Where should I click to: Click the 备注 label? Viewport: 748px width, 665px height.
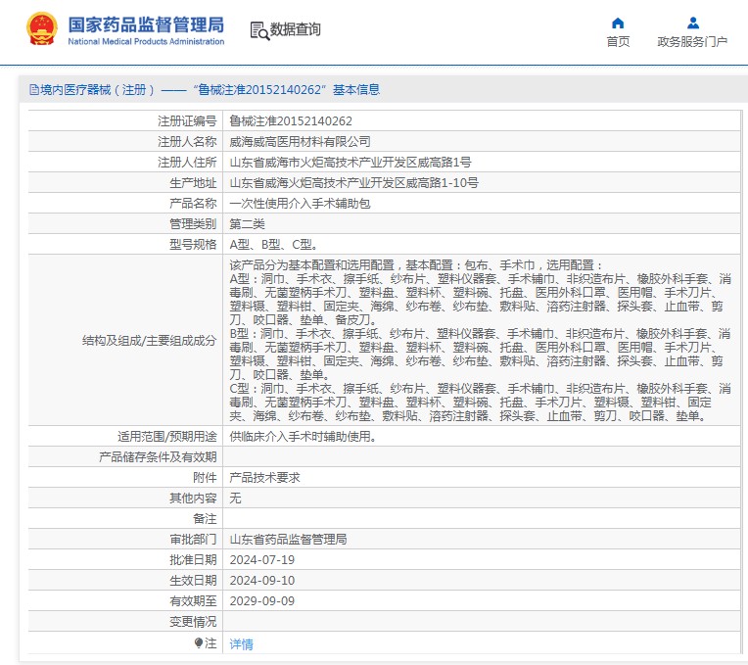click(206, 518)
